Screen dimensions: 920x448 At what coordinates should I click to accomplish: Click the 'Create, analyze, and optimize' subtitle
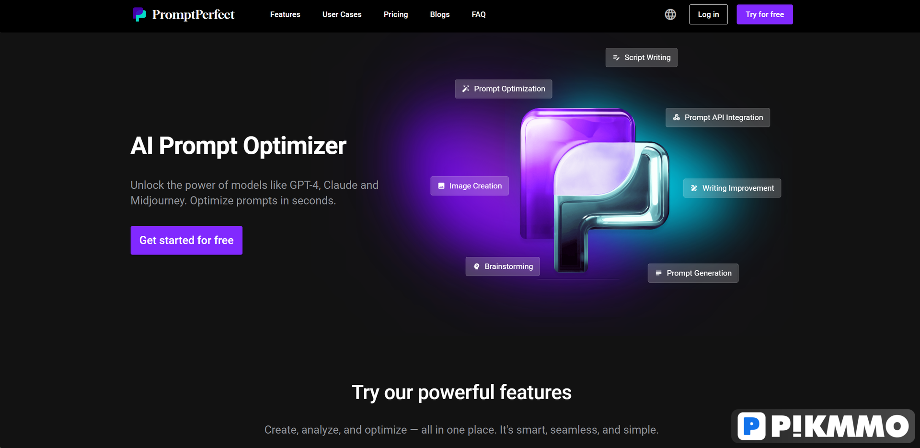[461, 430]
